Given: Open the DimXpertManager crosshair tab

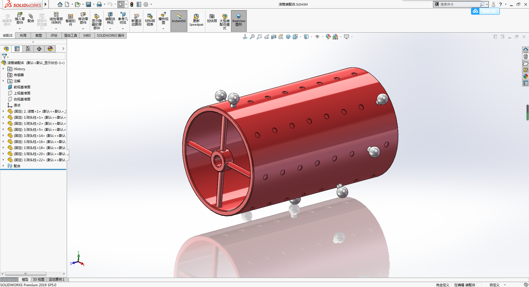Looking at the screenshot, I should (39, 49).
